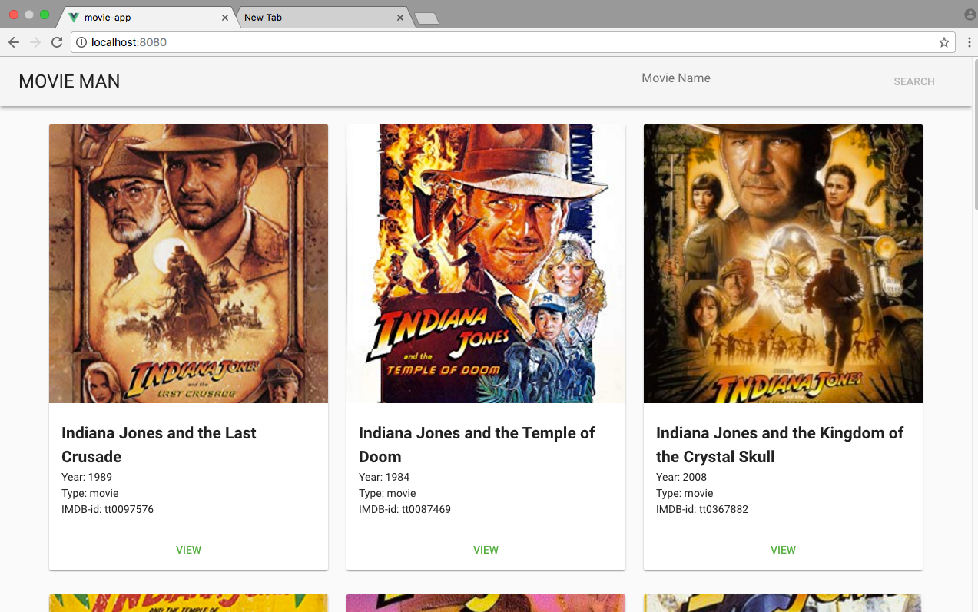The width and height of the screenshot is (978, 612).
Task: Switch to the New Tab tab
Action: tap(323, 17)
